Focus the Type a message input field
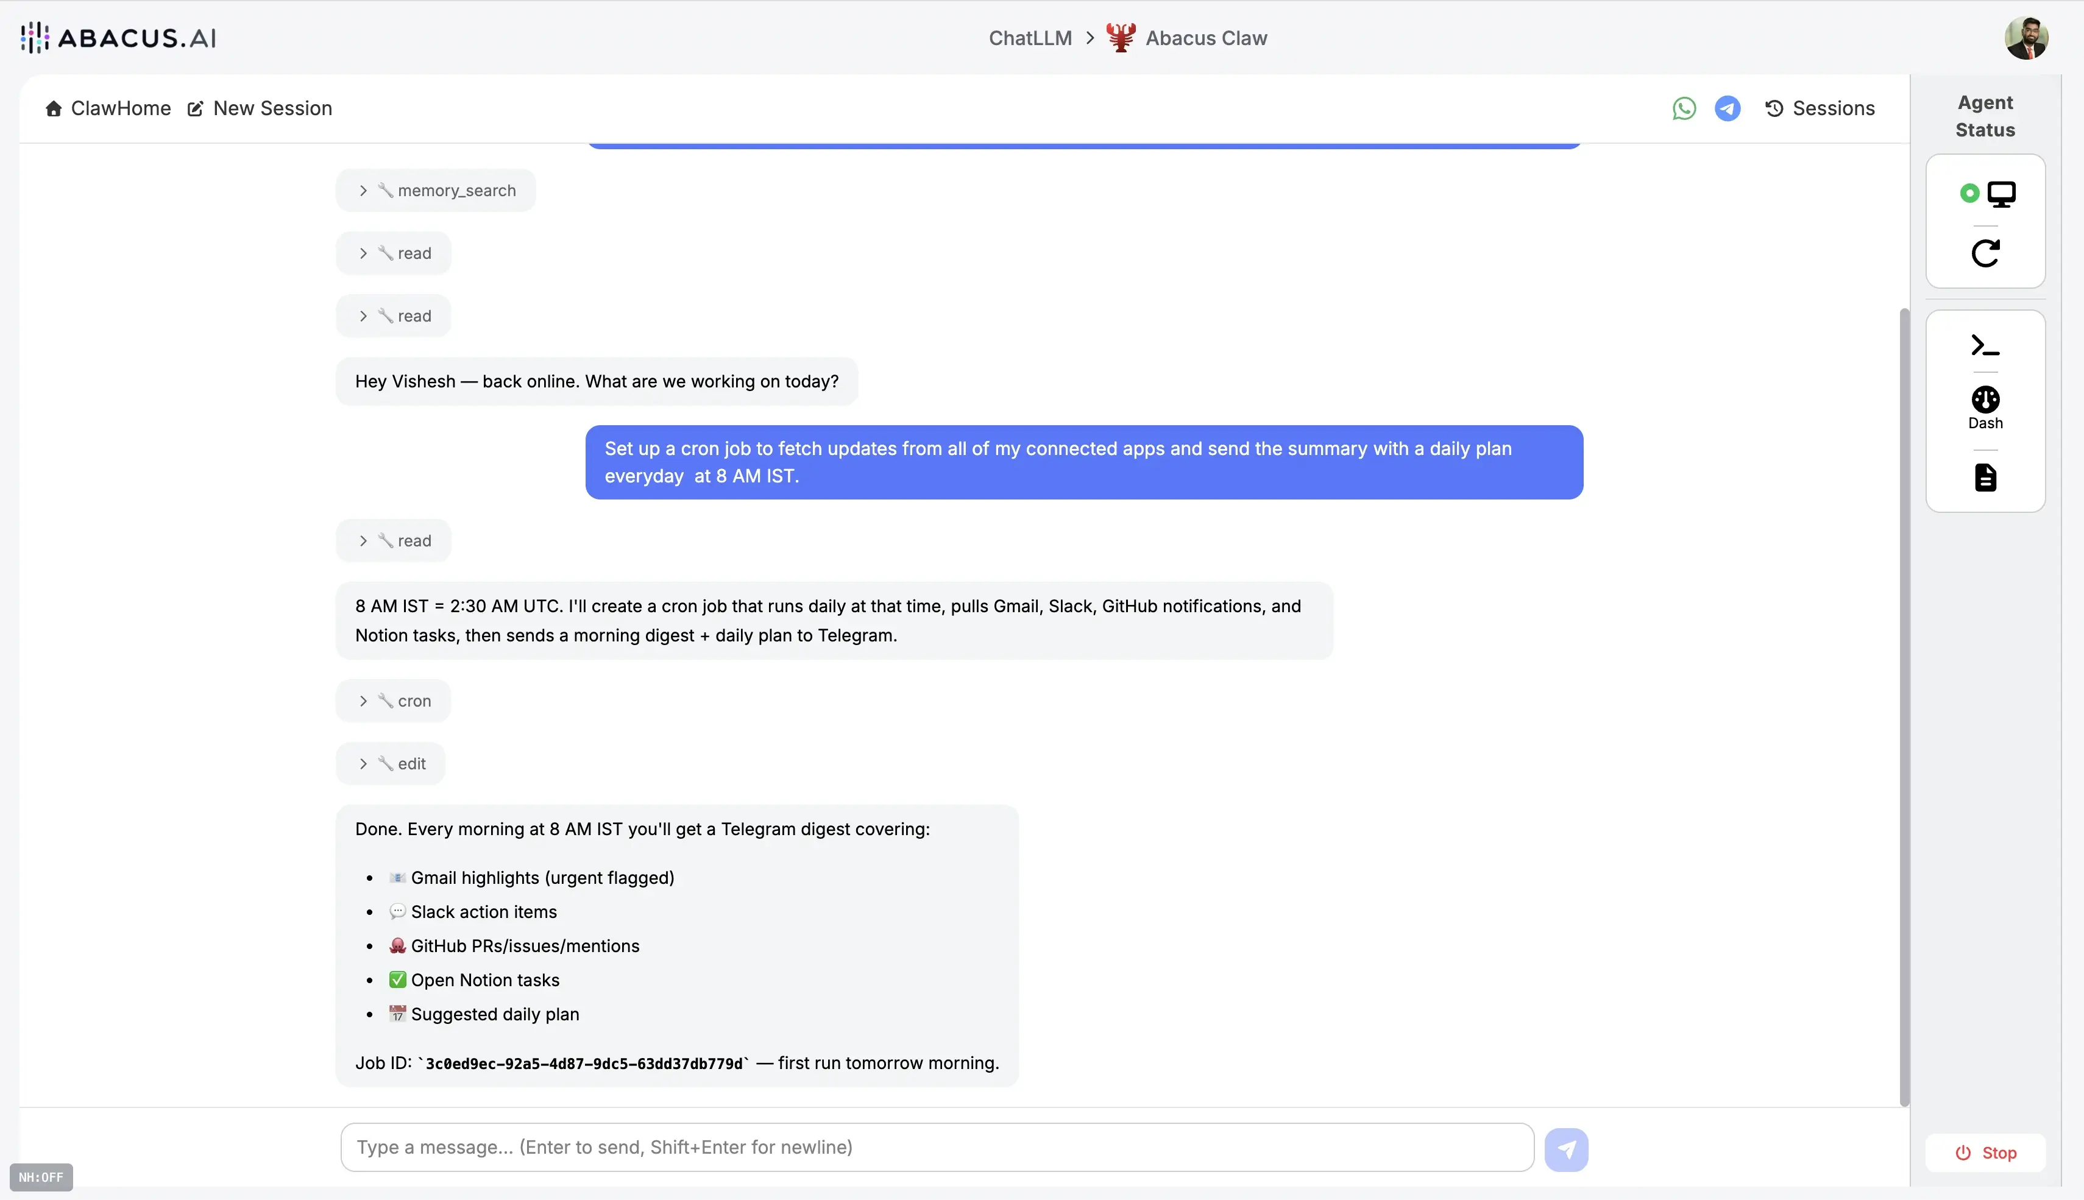The height and width of the screenshot is (1200, 2084). tap(937, 1146)
